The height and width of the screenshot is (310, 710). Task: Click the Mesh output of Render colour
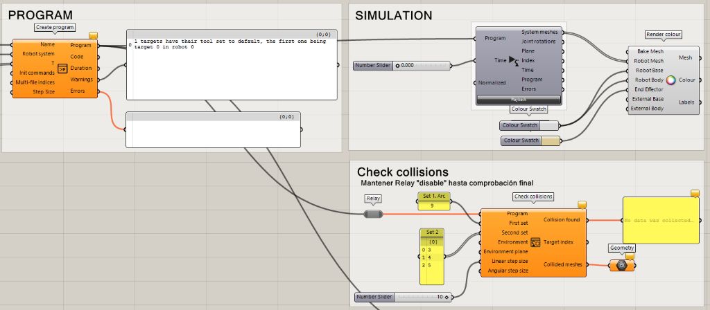pos(686,57)
